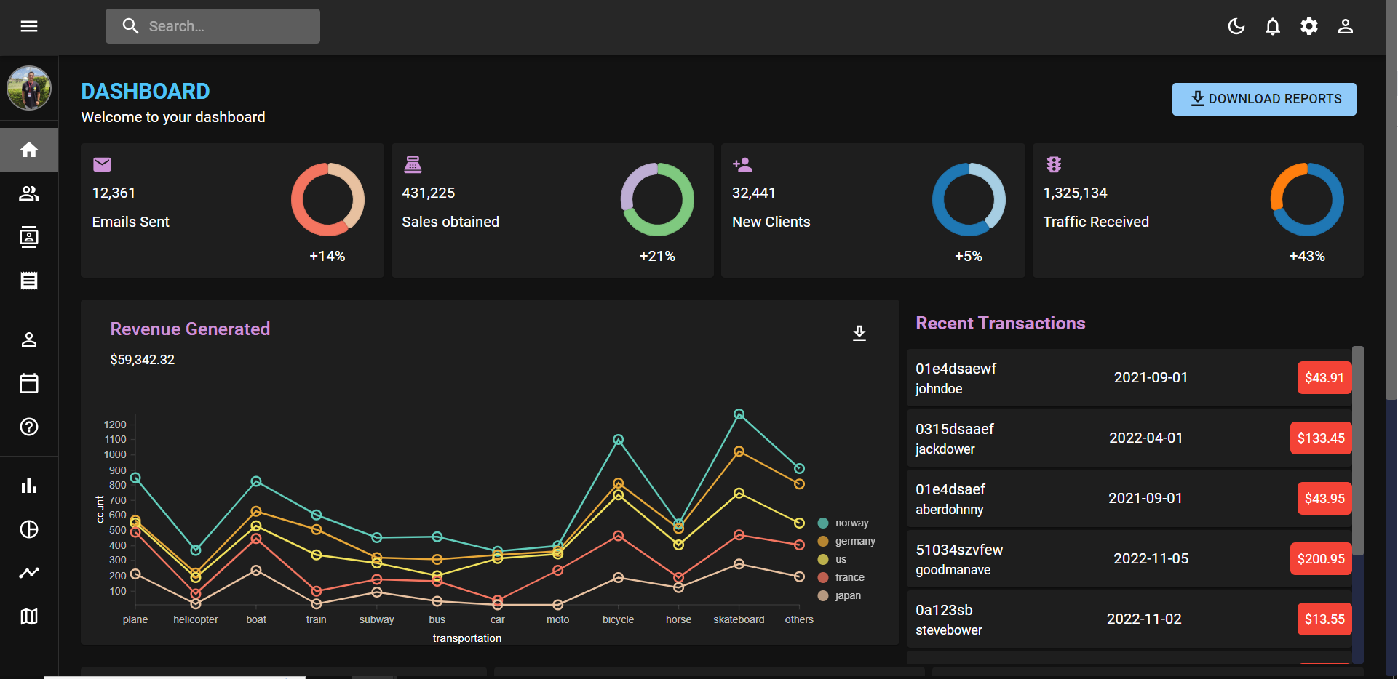Toggle dark mode with the moon icon

[x=1236, y=26]
